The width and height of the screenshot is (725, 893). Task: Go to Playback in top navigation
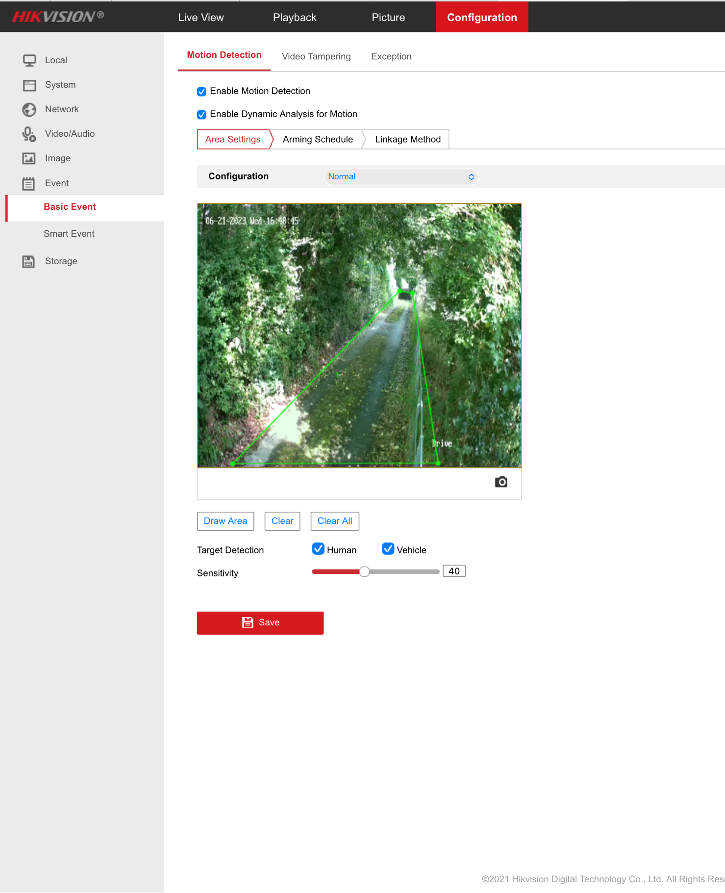tap(295, 18)
